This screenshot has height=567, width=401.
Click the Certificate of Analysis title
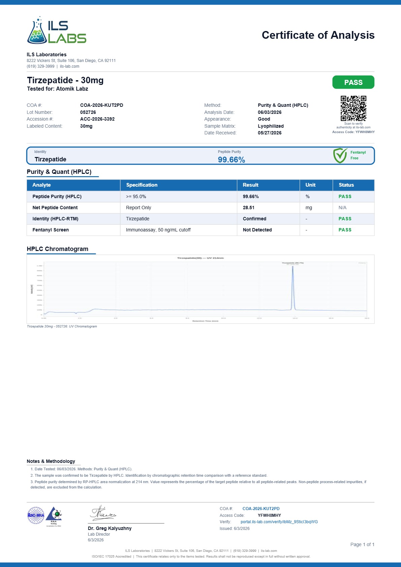[x=318, y=35]
